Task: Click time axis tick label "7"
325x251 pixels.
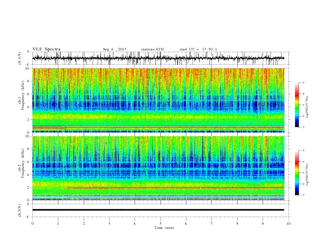Action: coord(212,224)
